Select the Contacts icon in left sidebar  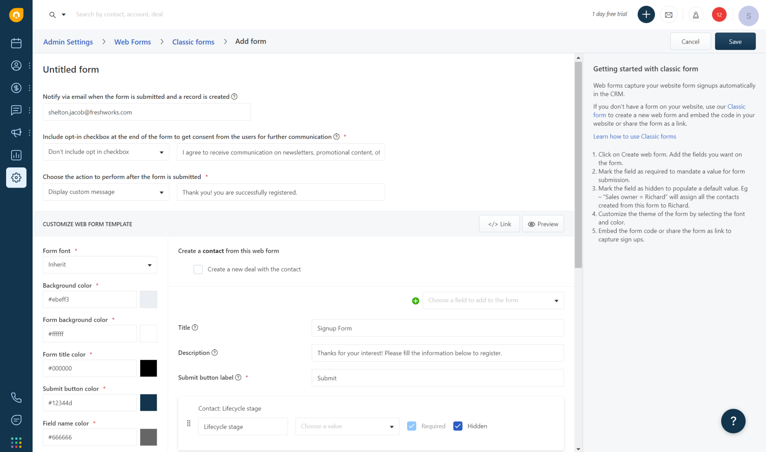coord(16,66)
